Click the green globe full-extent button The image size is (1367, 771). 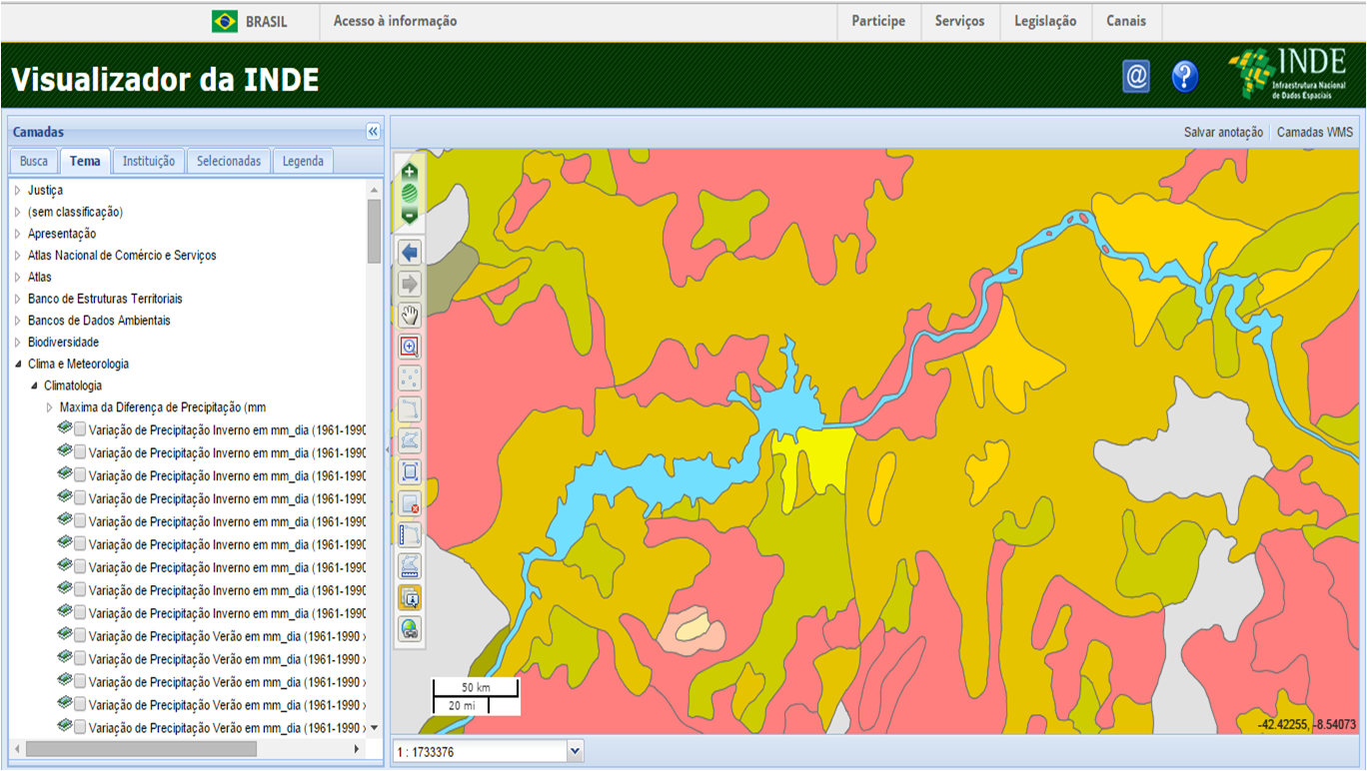click(409, 193)
